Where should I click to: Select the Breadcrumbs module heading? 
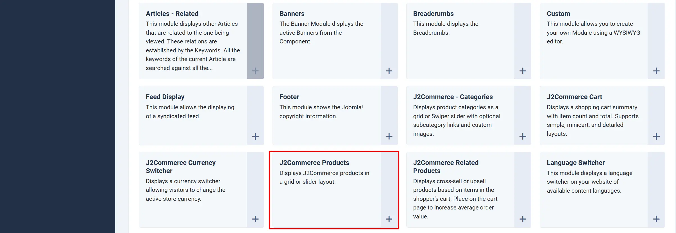tap(433, 14)
